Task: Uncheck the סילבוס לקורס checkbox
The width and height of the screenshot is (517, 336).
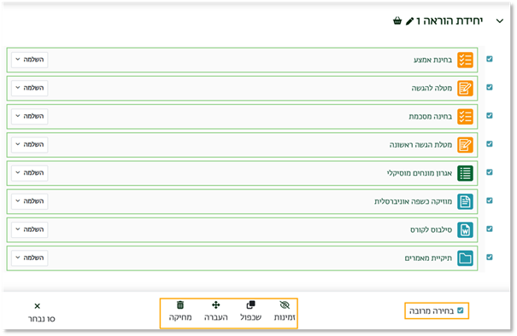Action: (490, 229)
